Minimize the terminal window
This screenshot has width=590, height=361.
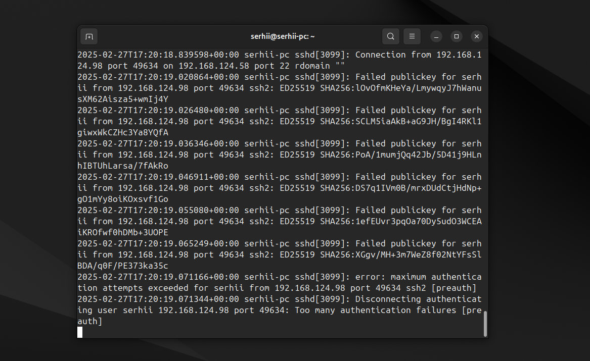coord(436,36)
